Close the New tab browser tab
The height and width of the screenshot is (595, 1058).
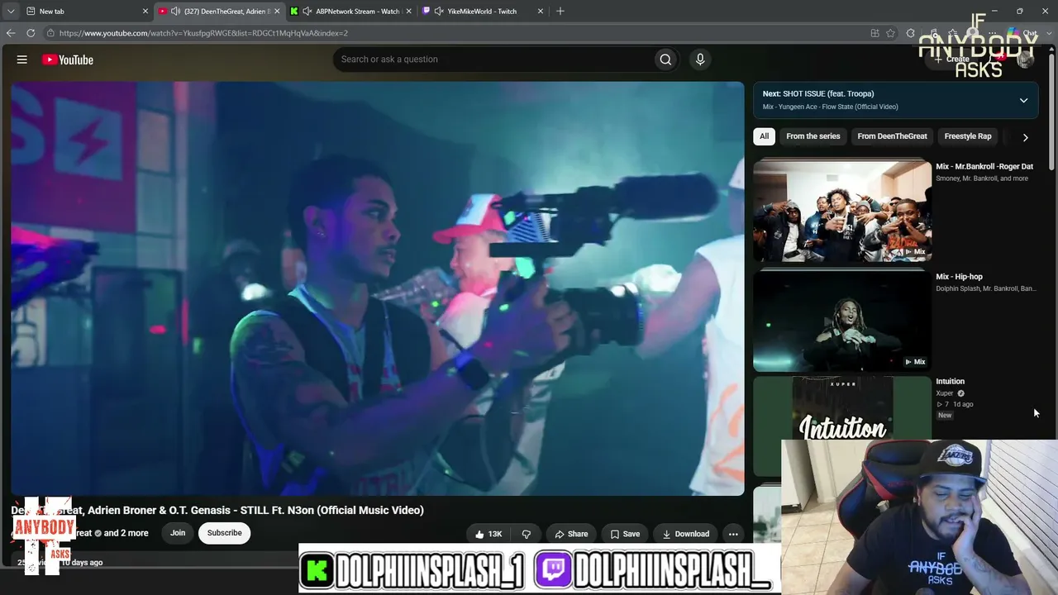click(145, 12)
